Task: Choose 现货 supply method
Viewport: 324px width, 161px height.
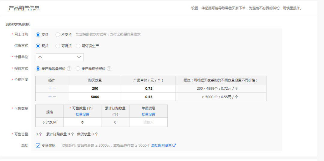Action: [38, 46]
